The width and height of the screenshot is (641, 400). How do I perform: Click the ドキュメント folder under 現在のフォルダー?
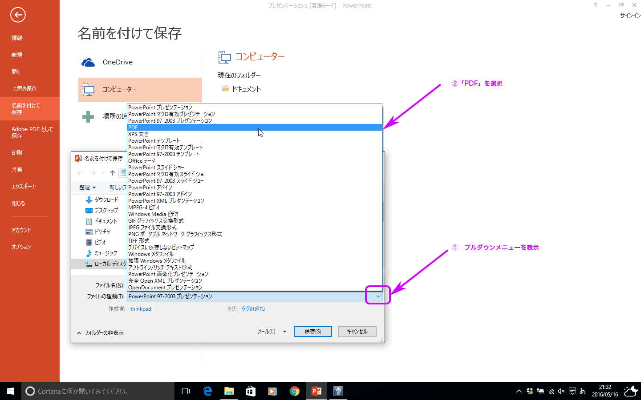242,89
